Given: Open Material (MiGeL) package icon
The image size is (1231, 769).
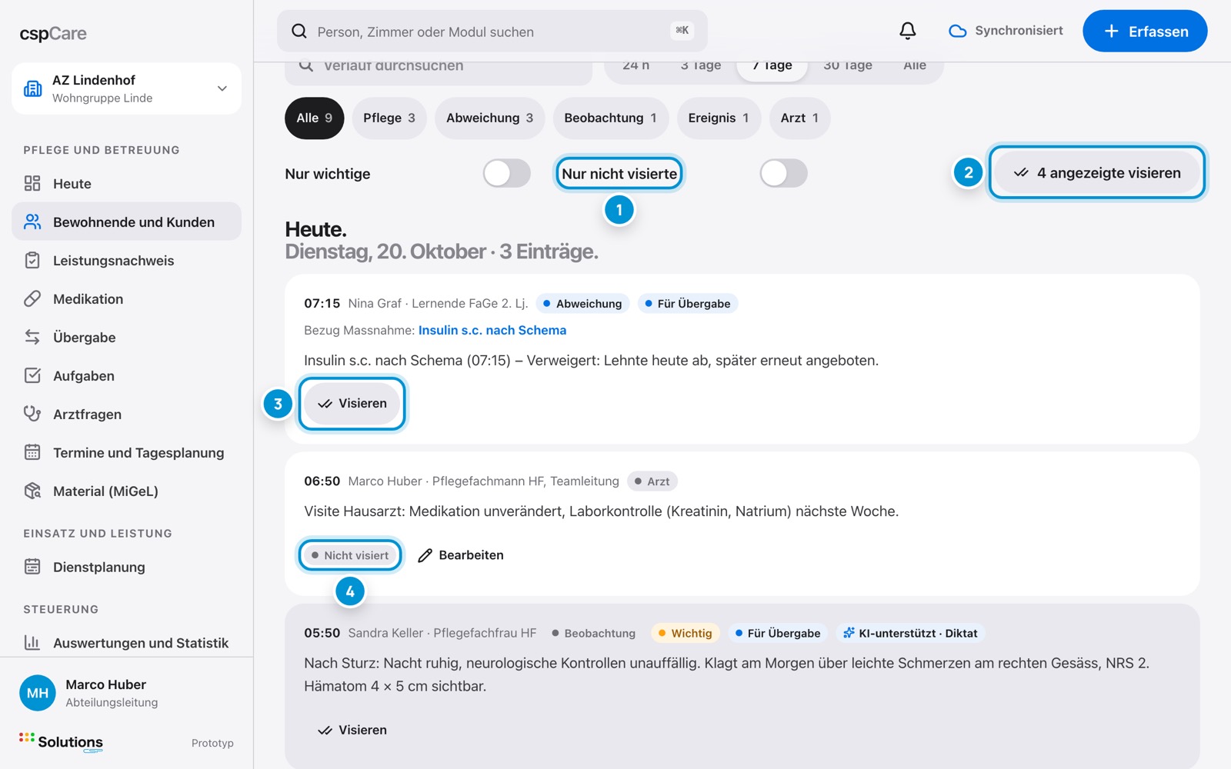Looking at the screenshot, I should (32, 491).
